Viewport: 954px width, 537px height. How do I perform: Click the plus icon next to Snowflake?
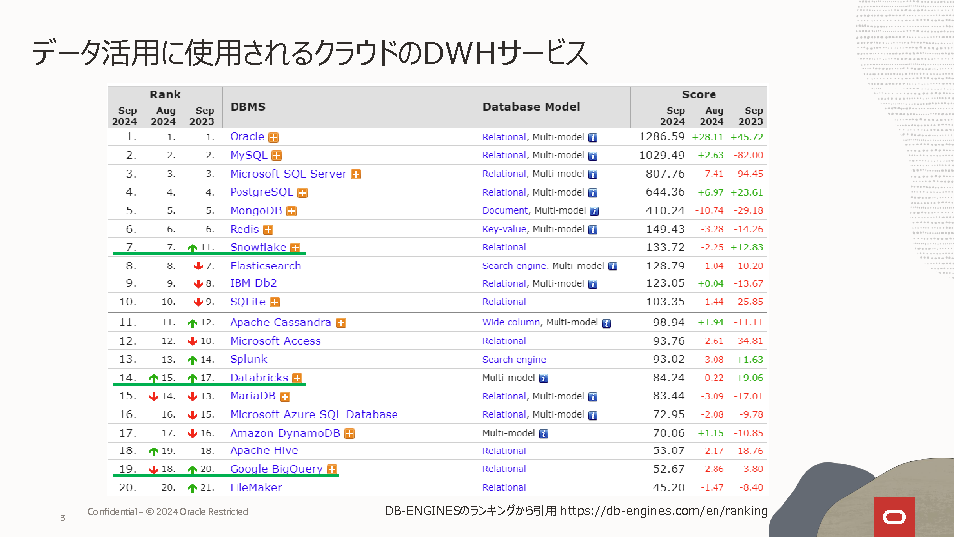tap(295, 248)
